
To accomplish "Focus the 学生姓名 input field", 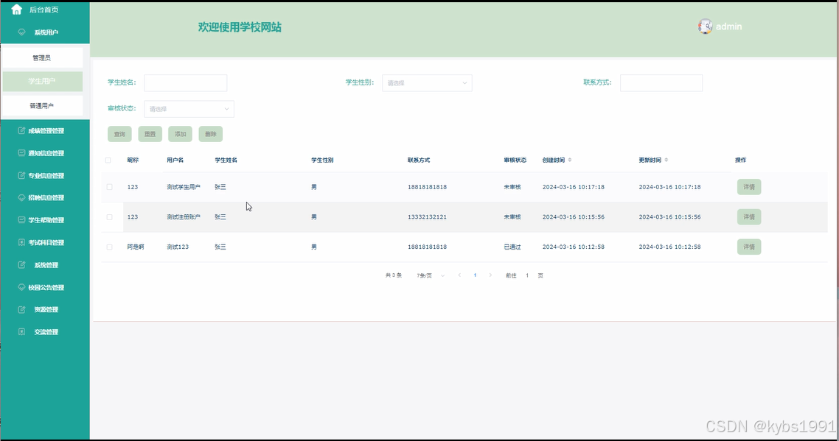I will pos(186,83).
